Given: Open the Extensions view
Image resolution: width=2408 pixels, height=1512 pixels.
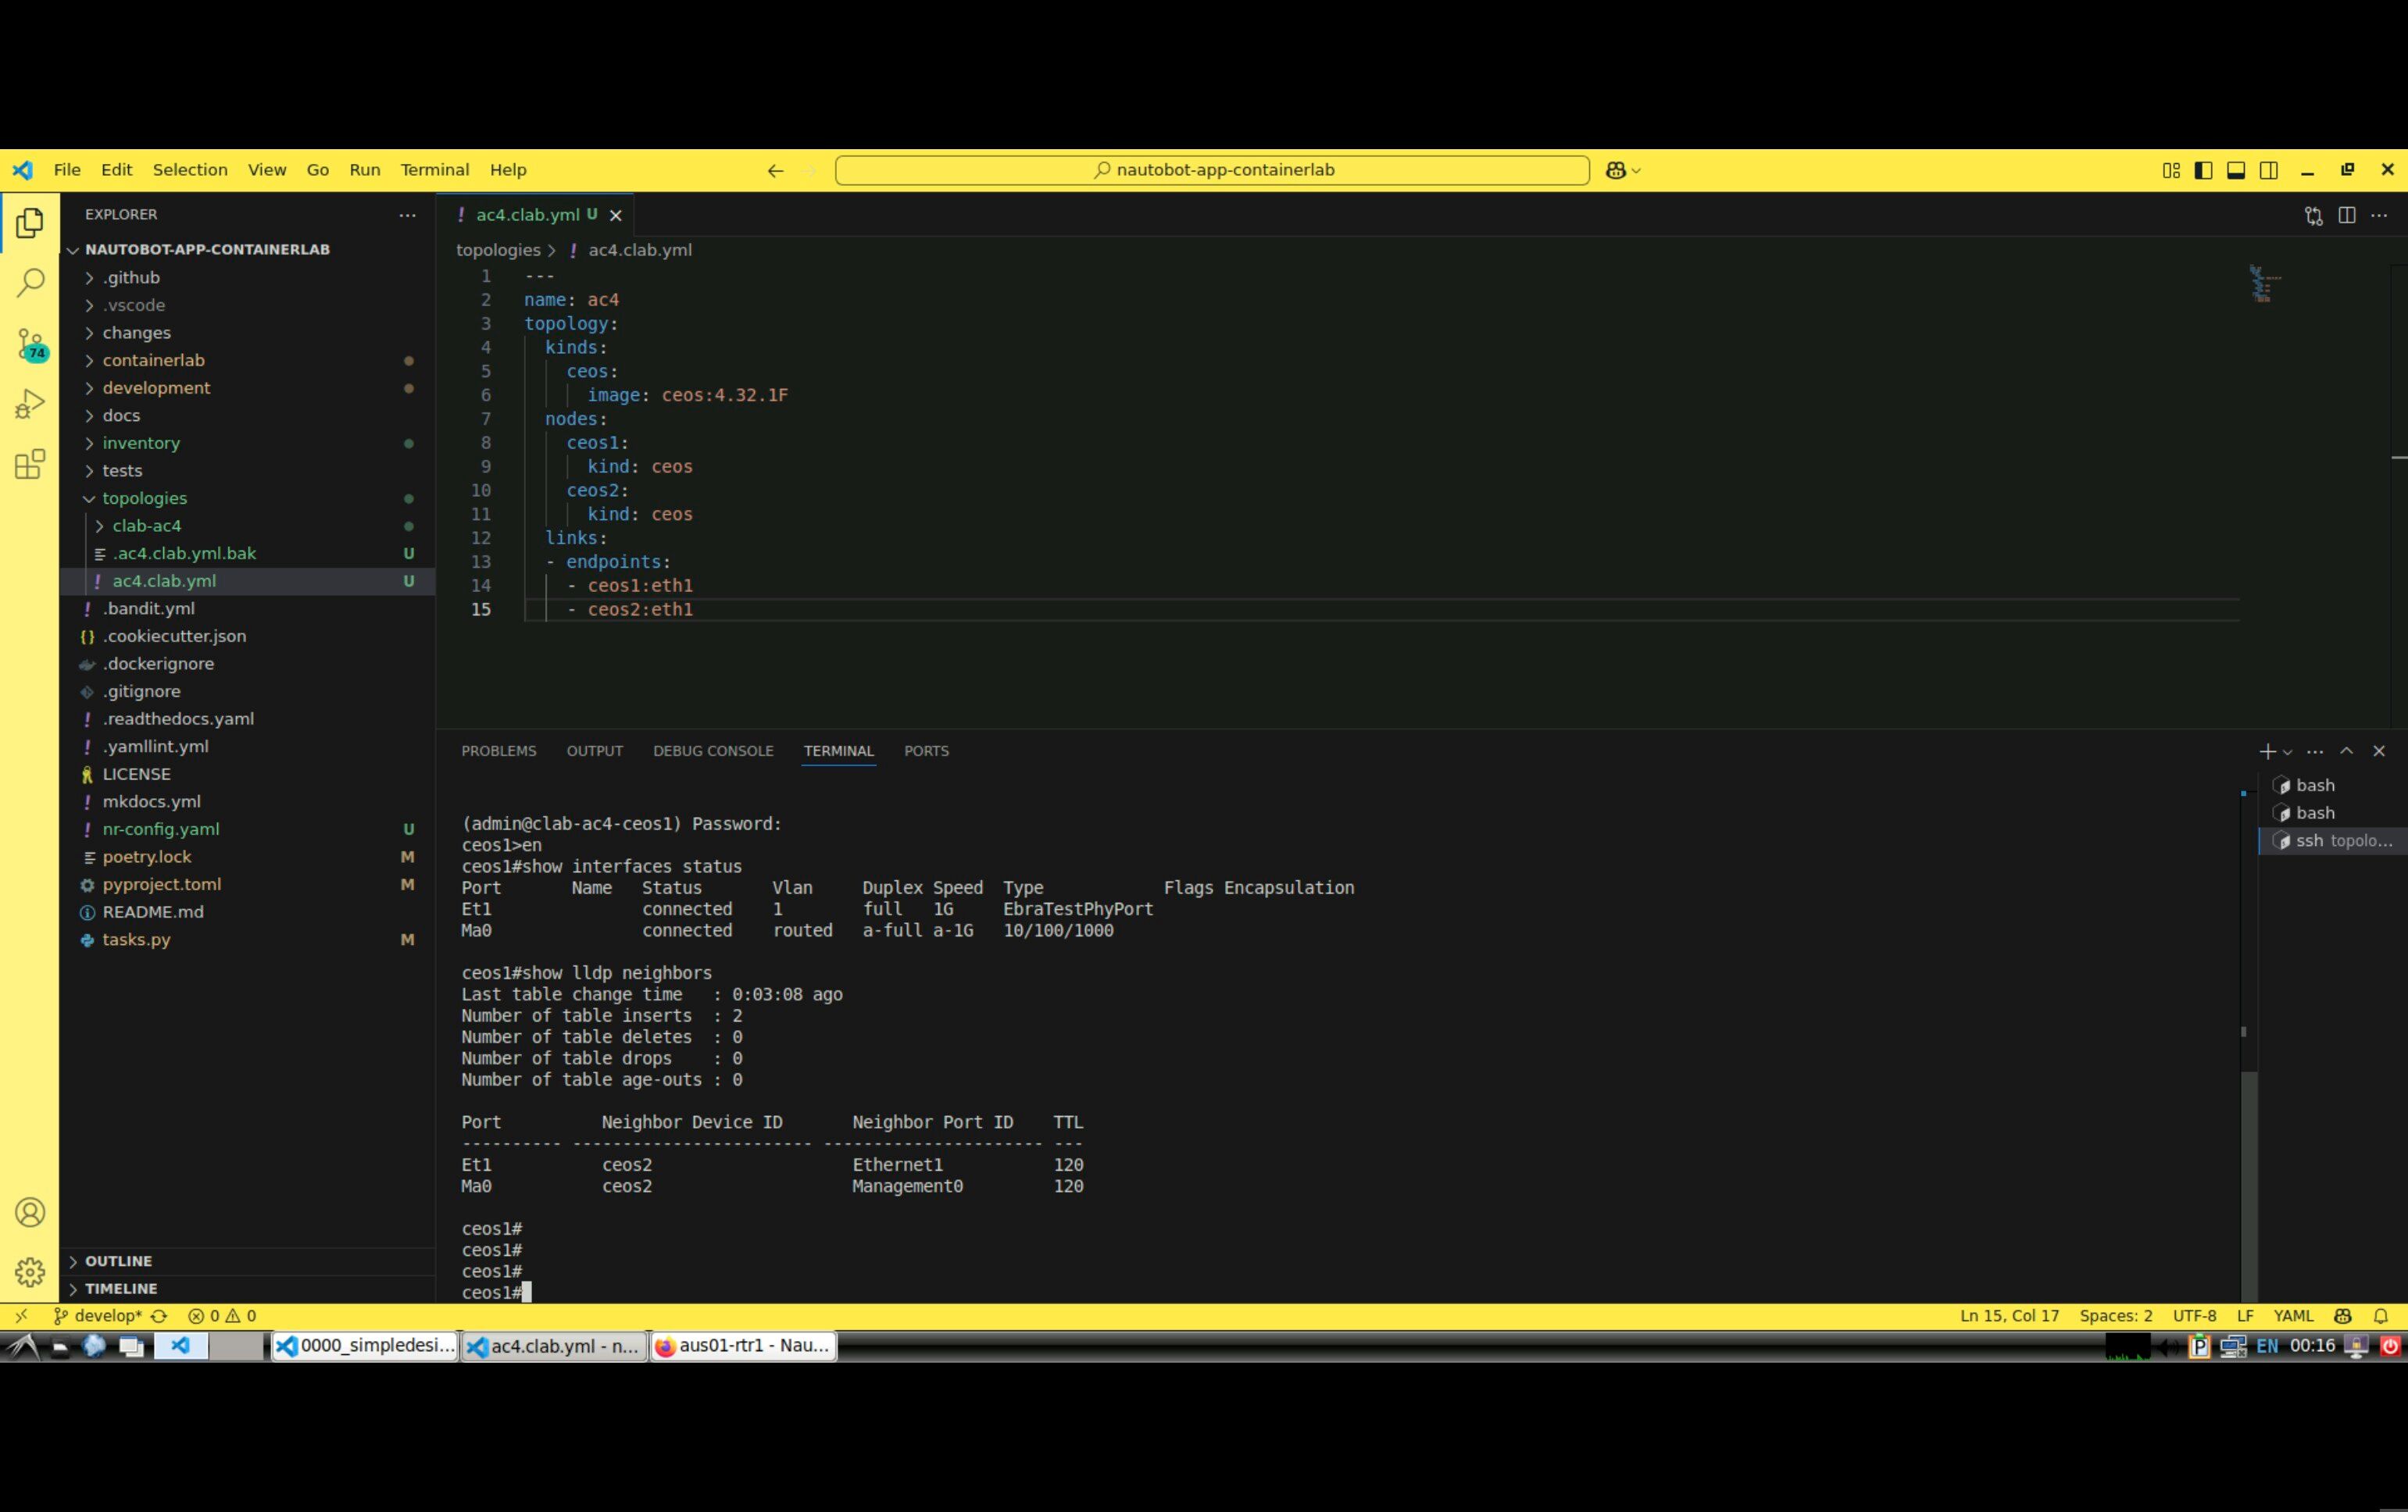Looking at the screenshot, I should [30, 464].
